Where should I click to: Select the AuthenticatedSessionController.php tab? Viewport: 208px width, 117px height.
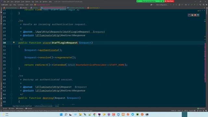53,8
